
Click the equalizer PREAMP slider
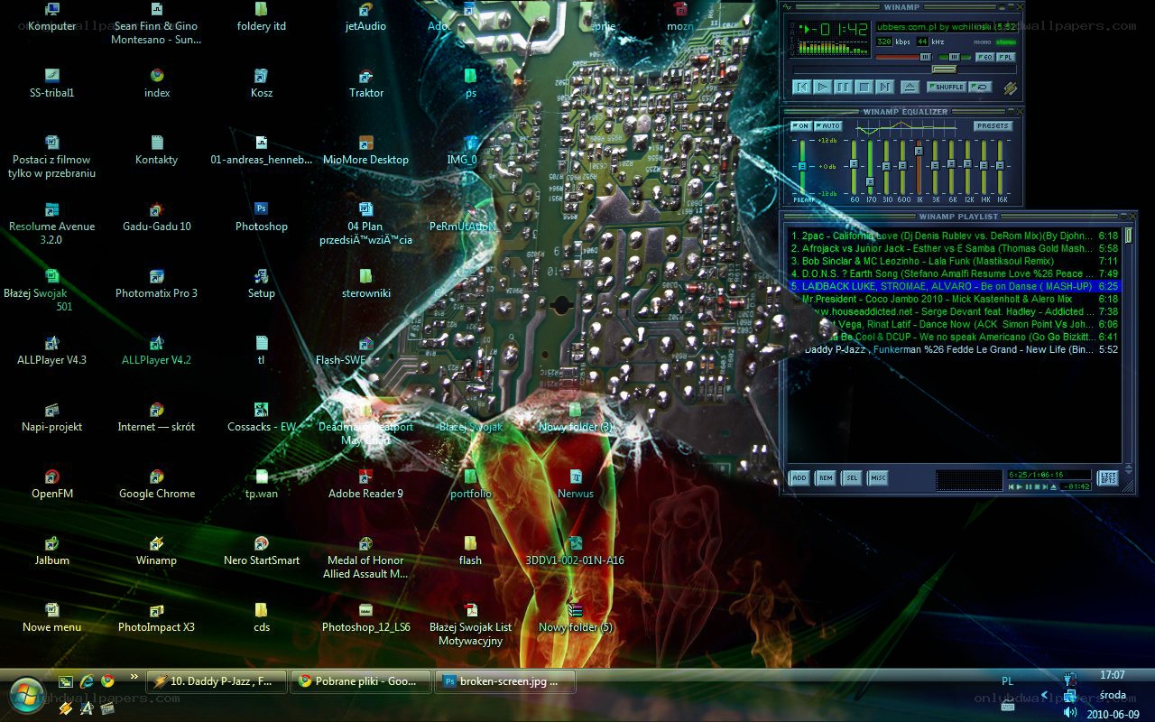tap(801, 166)
